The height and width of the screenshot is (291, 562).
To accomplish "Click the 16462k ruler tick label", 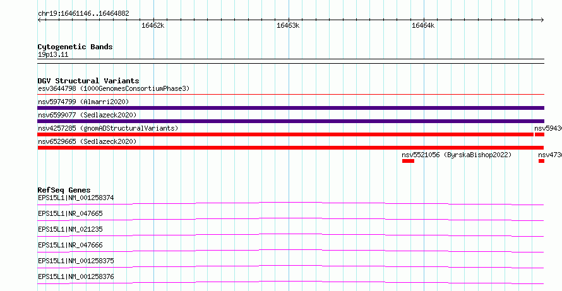I will pyautogui.click(x=153, y=25).
